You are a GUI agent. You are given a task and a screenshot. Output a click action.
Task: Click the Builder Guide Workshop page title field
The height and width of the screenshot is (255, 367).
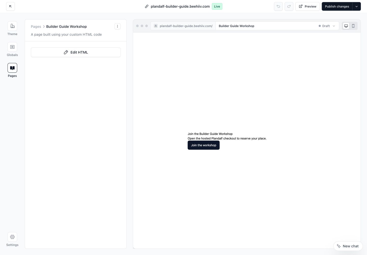click(265, 26)
